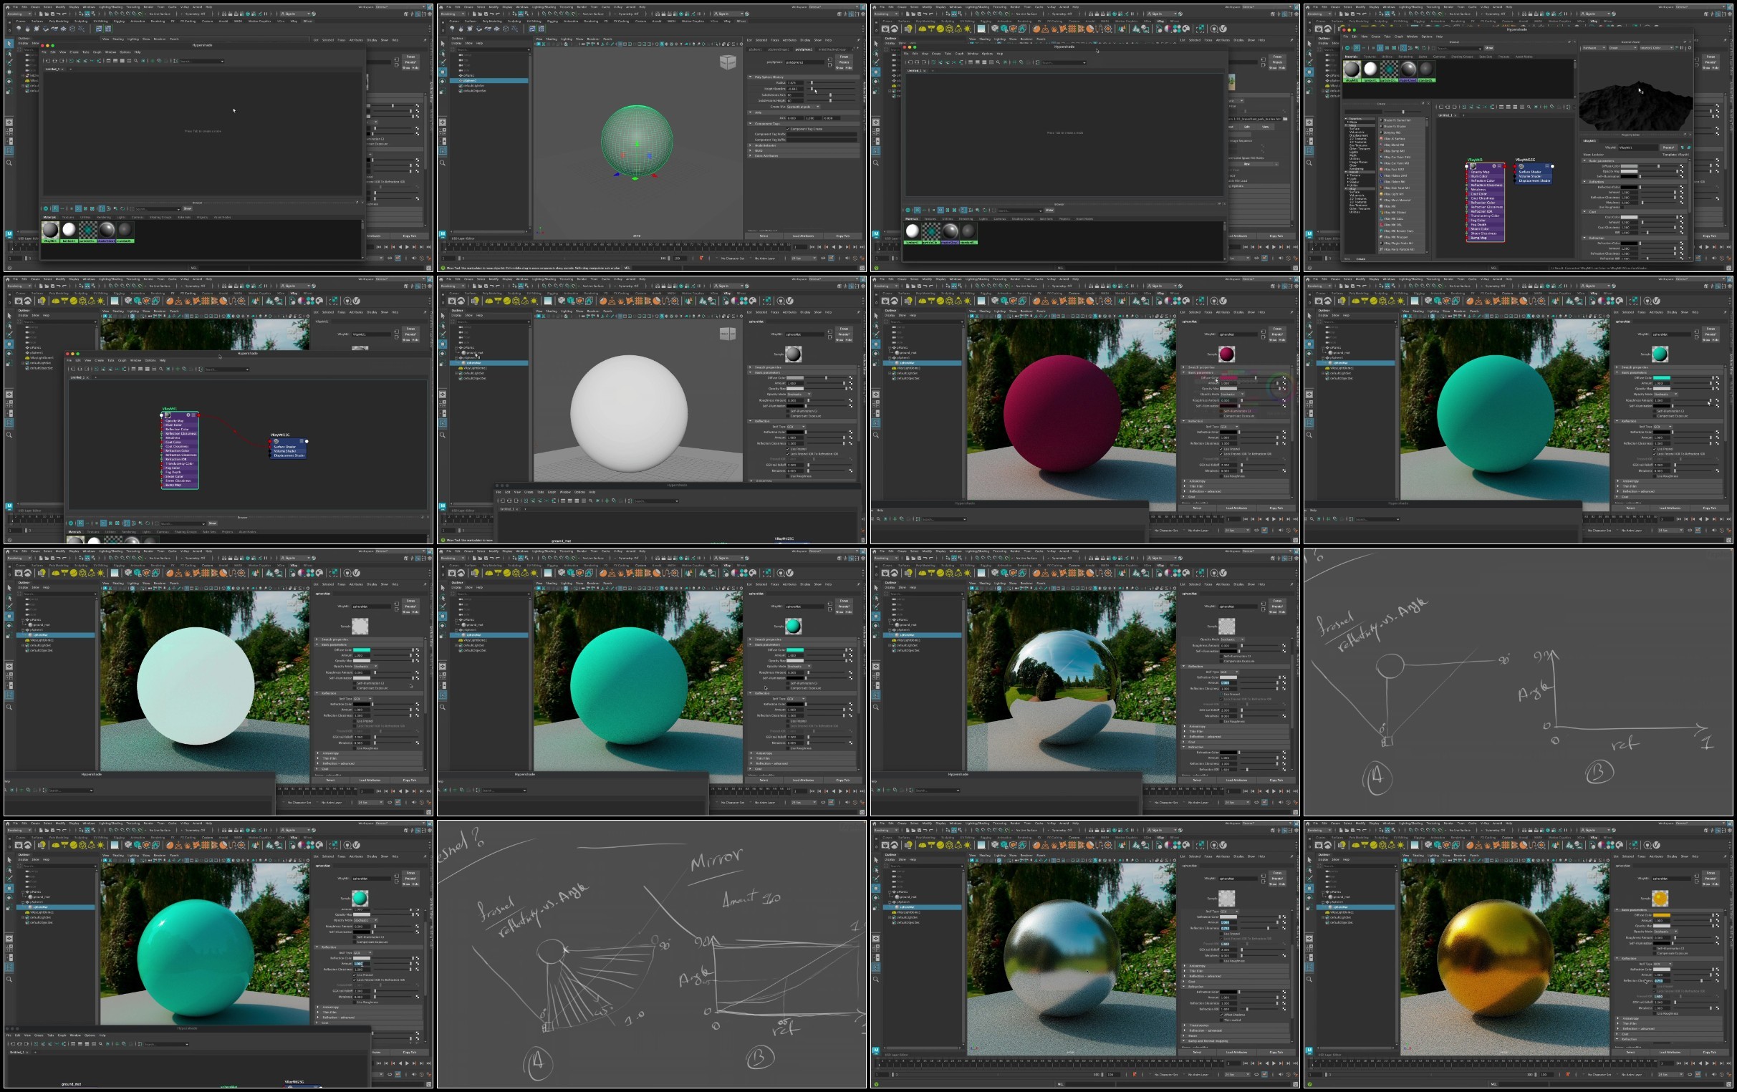Gold sphere frame: toggle Lock Fresnel IOR checkbox

click(1655, 992)
